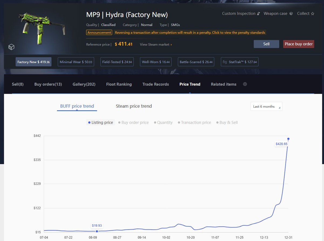Open the Last 6 months dropdown
The height and width of the screenshot is (241, 324).
[266, 106]
